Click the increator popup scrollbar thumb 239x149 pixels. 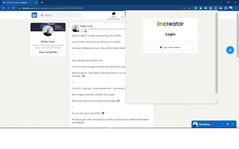217,53
